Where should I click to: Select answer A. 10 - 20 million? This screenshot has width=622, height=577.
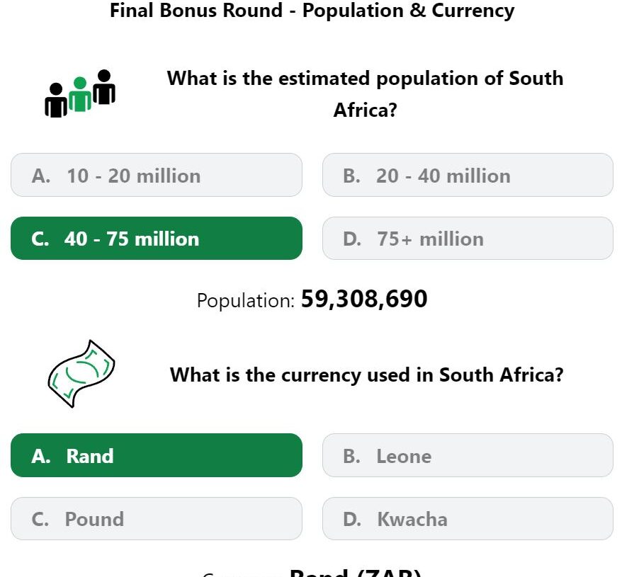point(157,175)
